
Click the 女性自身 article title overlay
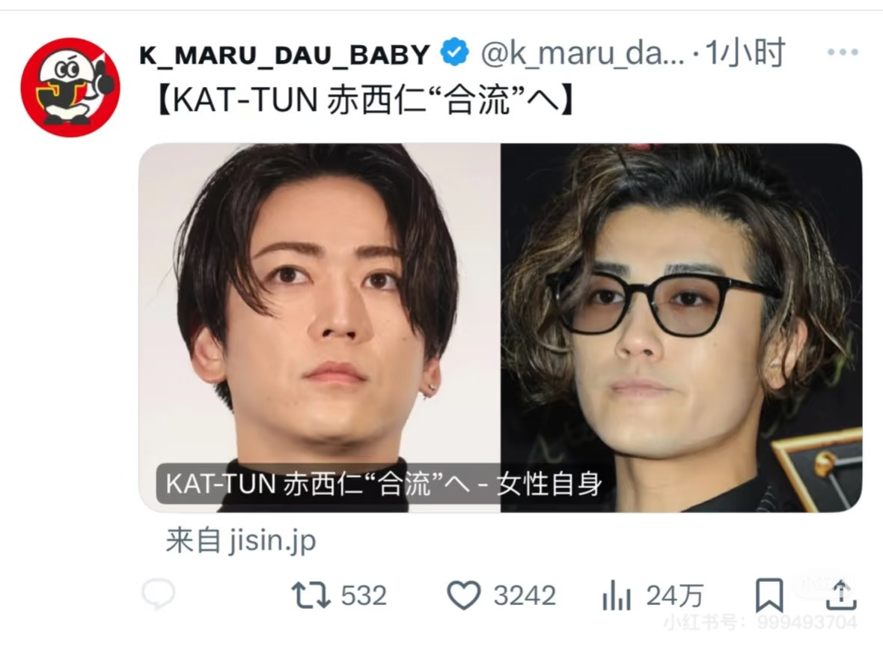tap(384, 484)
